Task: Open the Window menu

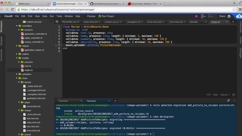Action: pos(69,16)
